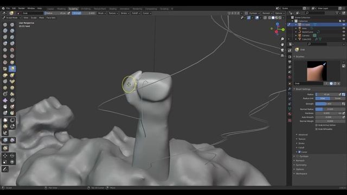Choose the Pinch brush

coord(5,69)
